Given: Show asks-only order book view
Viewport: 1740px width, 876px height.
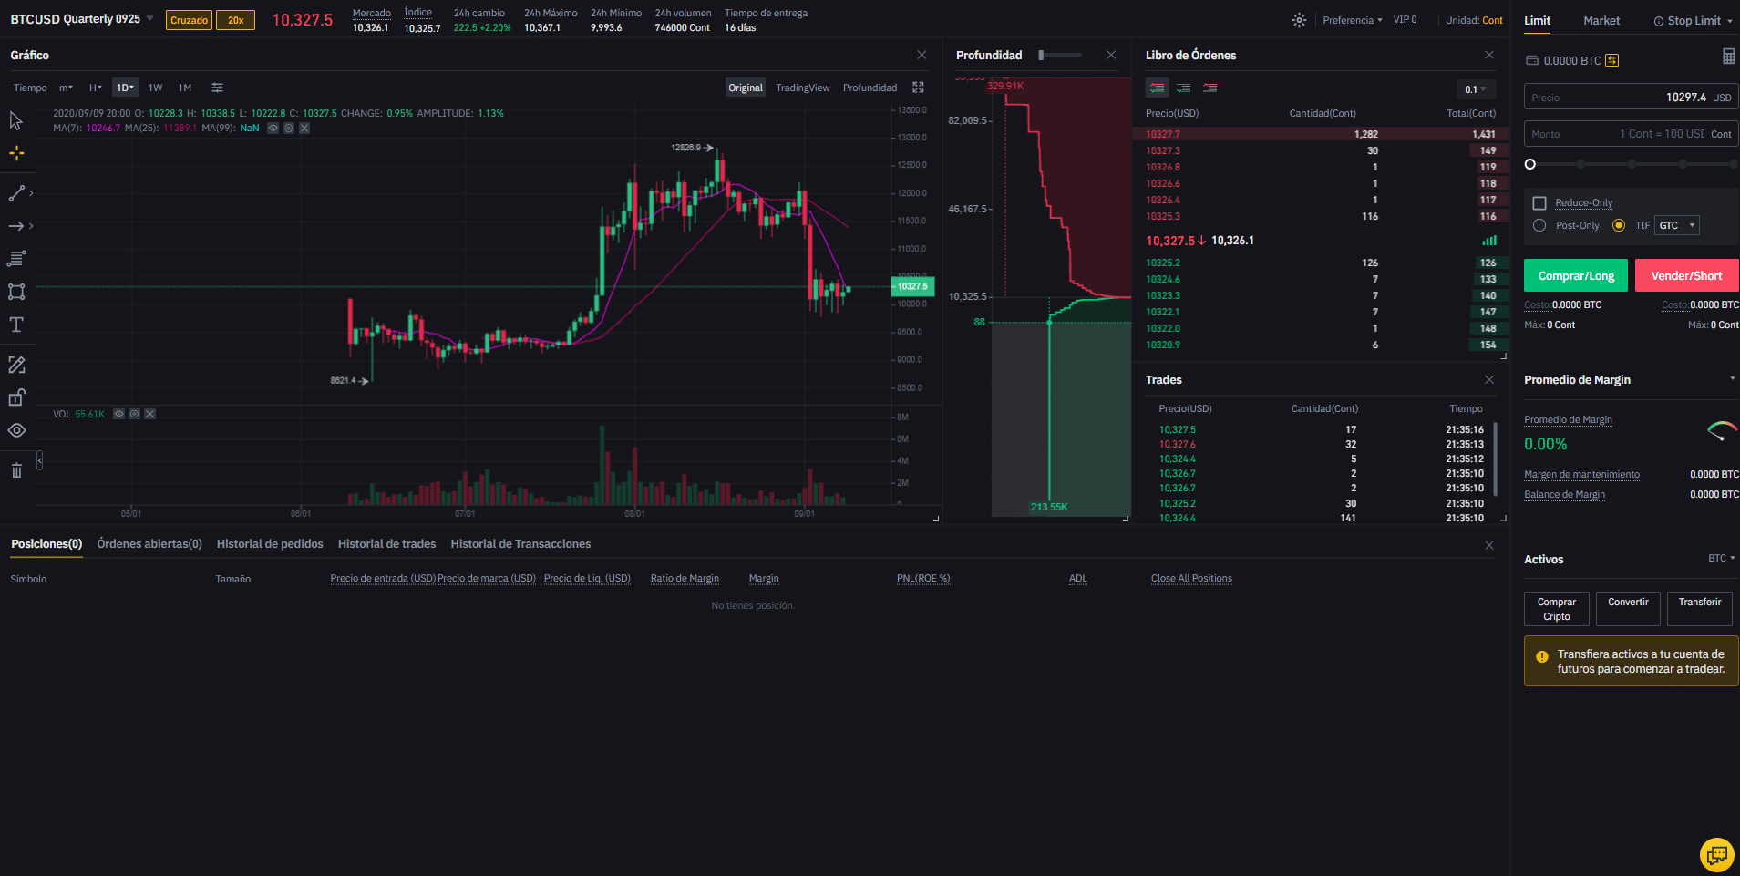Looking at the screenshot, I should 1210,88.
